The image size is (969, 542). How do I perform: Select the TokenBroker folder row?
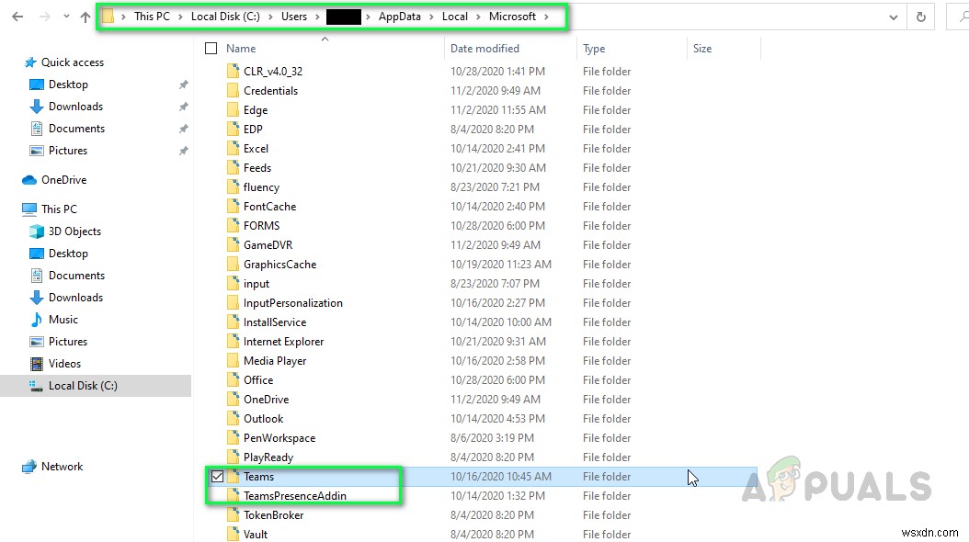click(481, 514)
